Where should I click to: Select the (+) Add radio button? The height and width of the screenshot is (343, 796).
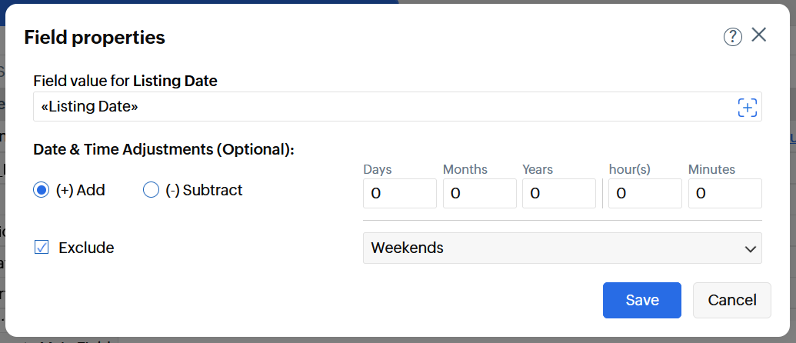[x=42, y=191]
